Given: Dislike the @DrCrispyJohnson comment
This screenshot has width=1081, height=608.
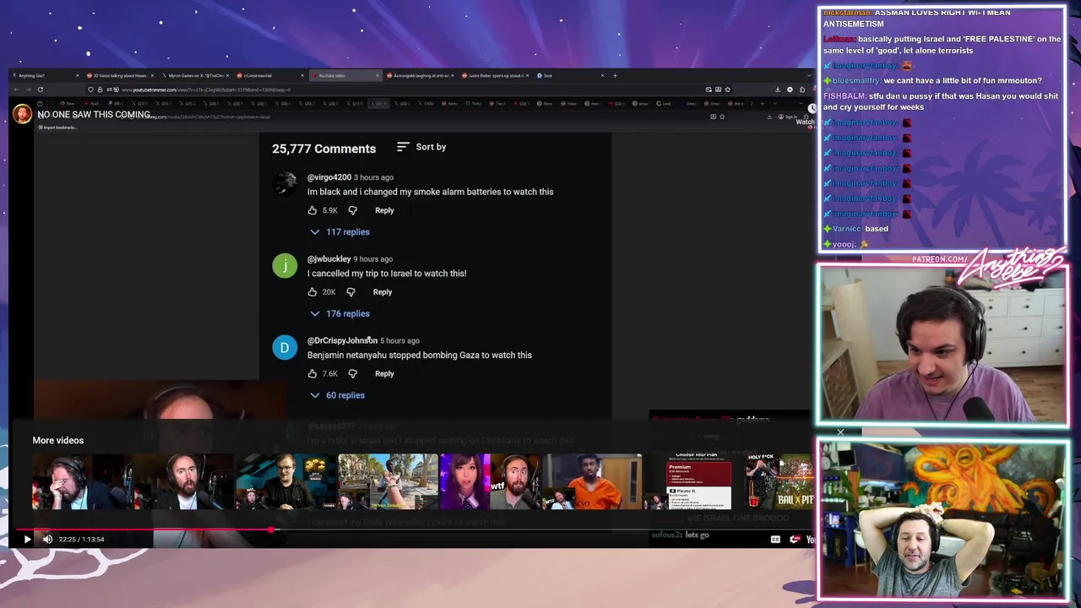Looking at the screenshot, I should pos(353,373).
